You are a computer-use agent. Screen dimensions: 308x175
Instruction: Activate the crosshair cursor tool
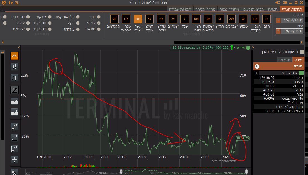(14, 160)
